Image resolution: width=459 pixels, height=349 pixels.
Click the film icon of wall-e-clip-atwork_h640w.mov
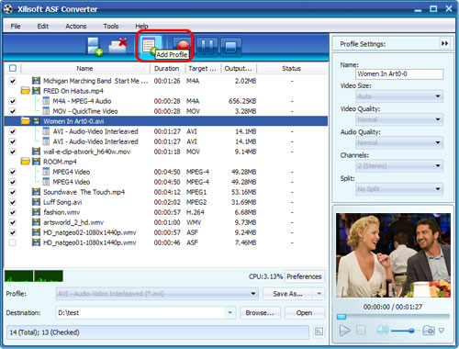click(36, 152)
